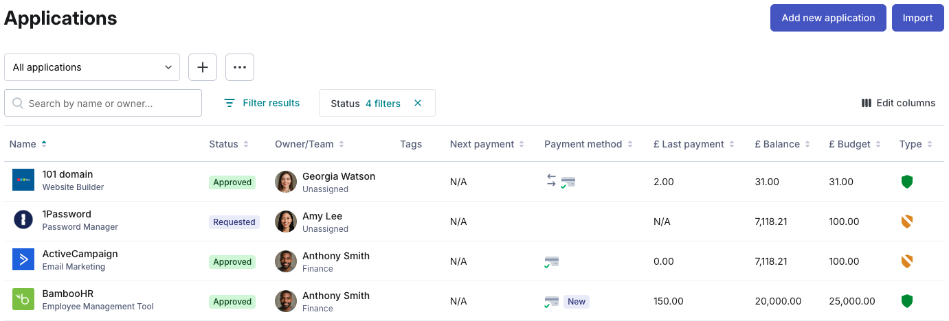Sort by the Owner/Team column

coord(309,144)
